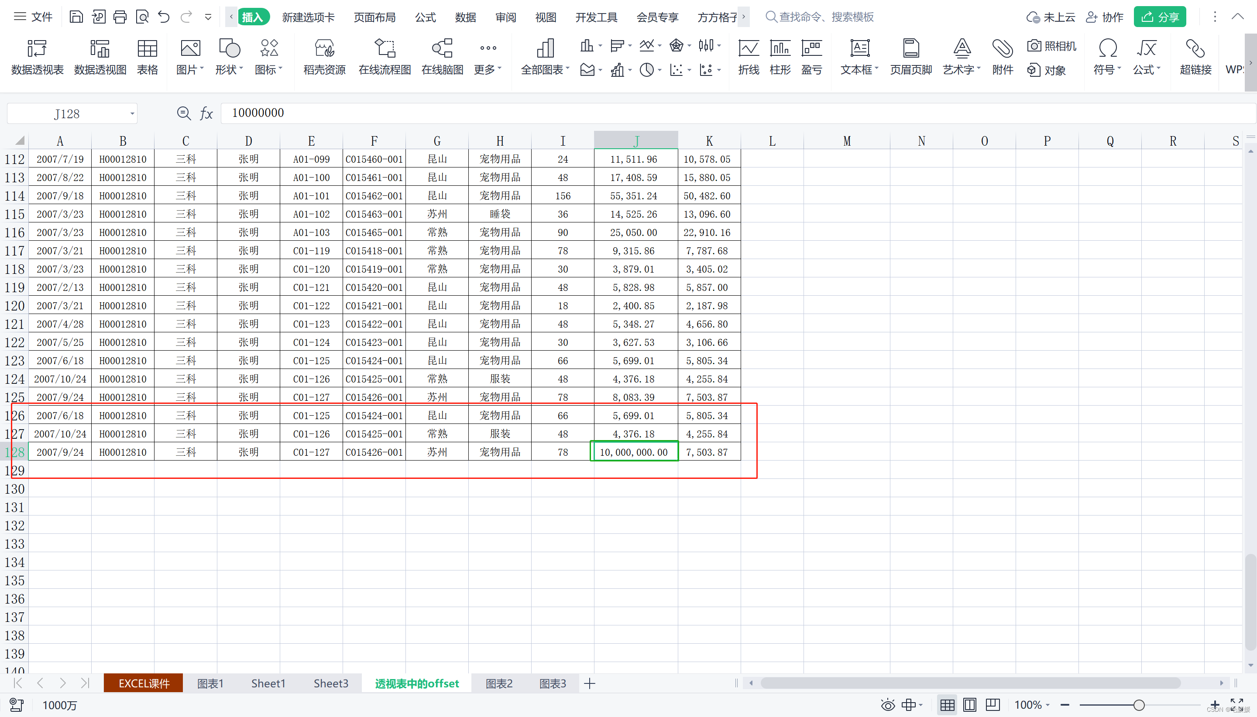Insert an online flowchart (在线流程图)
This screenshot has height=717, width=1257.
coord(385,57)
